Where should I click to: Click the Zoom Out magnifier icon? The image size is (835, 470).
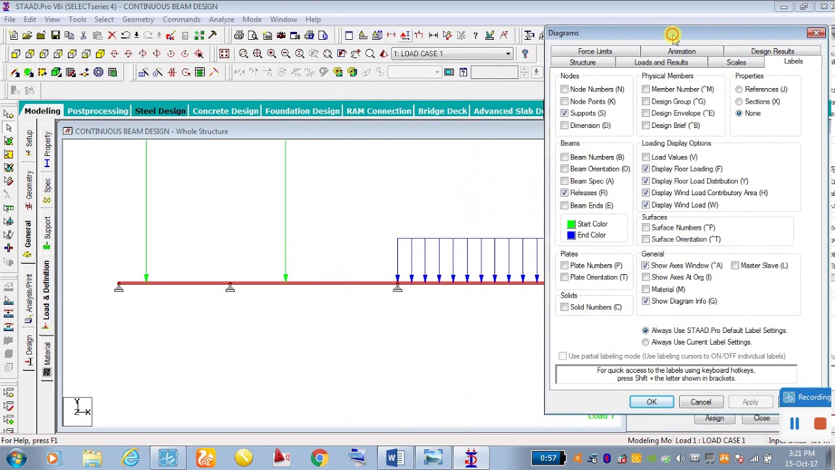[x=285, y=54]
